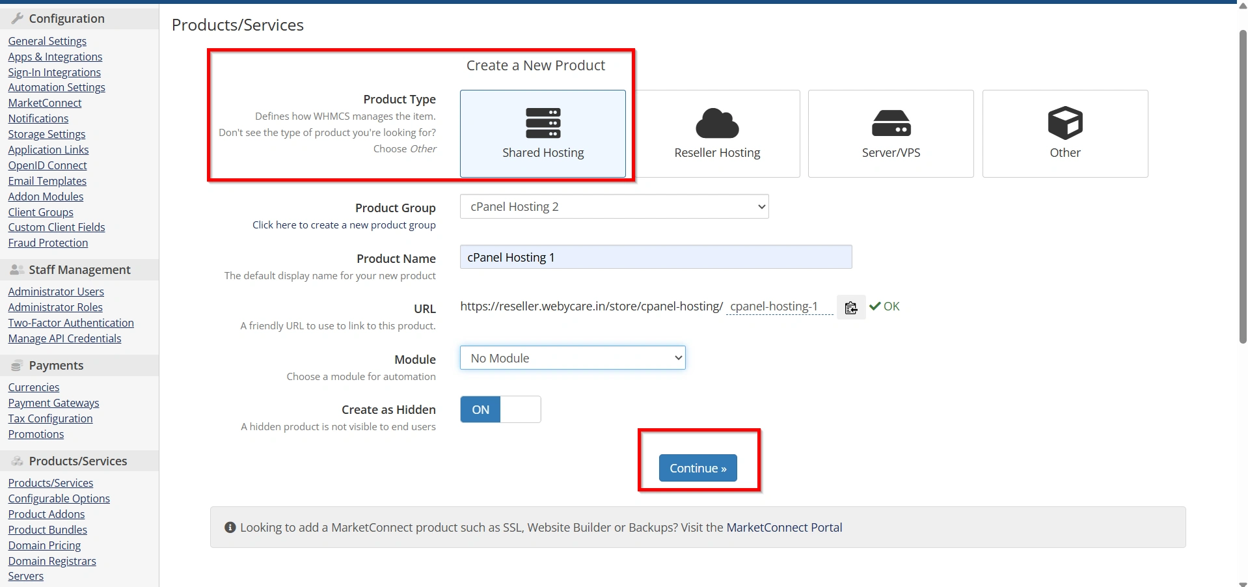1248x587 pixels.
Task: Open the MarketConnect Portal link
Action: click(x=784, y=527)
